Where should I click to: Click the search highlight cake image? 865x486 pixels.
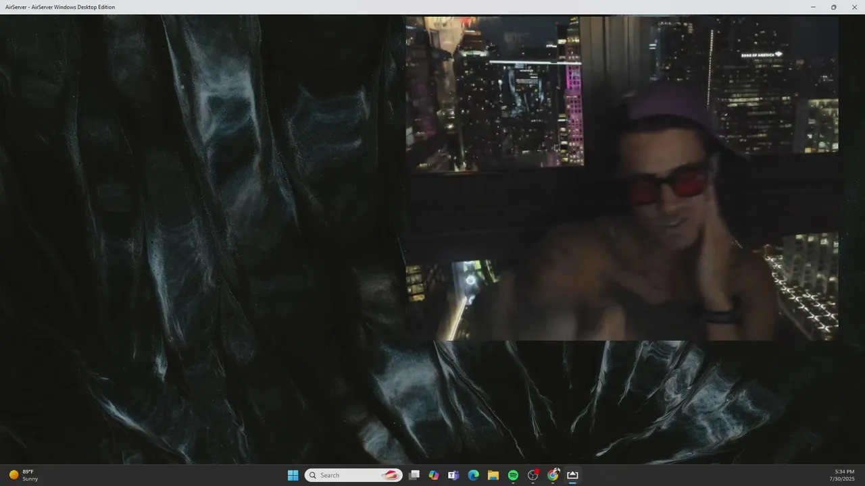point(390,475)
